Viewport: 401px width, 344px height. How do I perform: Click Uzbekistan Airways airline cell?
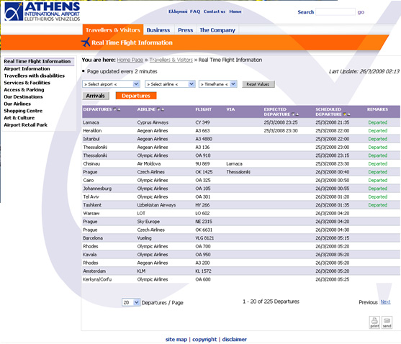point(156,205)
